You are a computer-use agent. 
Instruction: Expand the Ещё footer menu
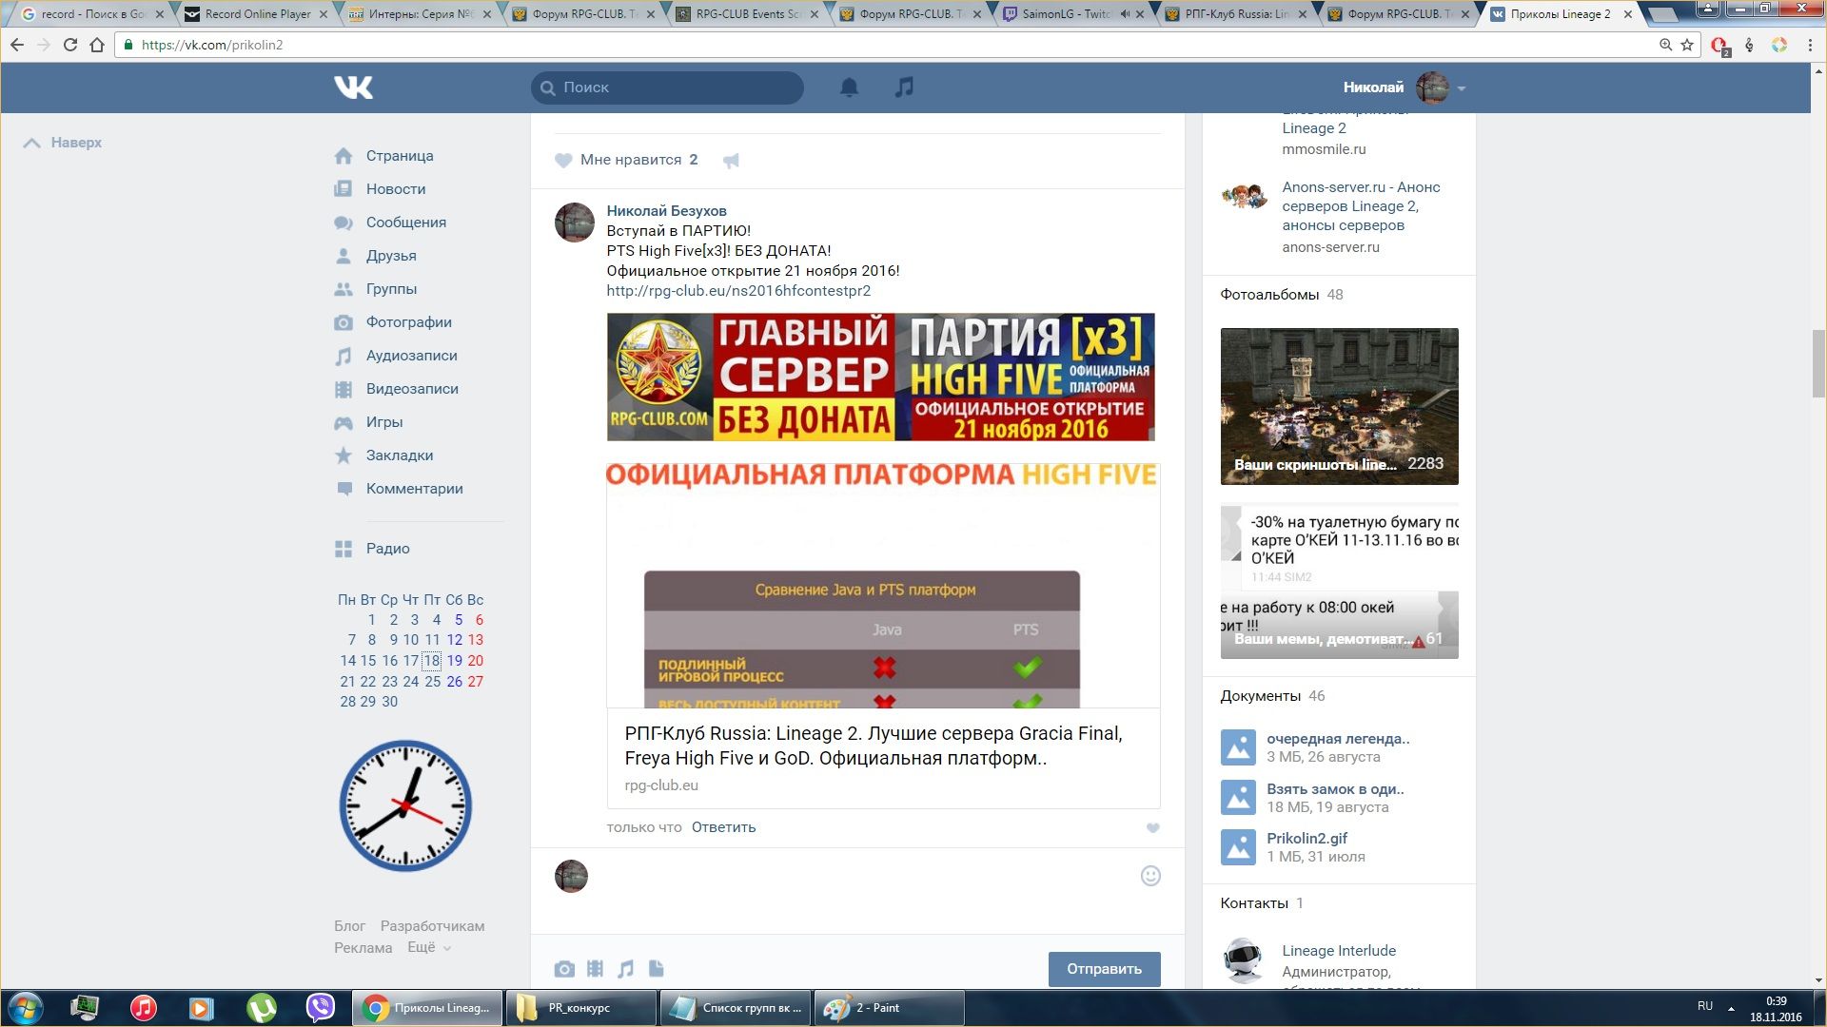[429, 948]
